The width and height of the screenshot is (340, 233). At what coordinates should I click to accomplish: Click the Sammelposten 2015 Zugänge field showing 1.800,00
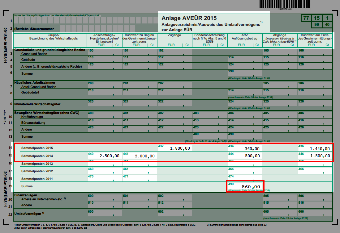point(175,148)
